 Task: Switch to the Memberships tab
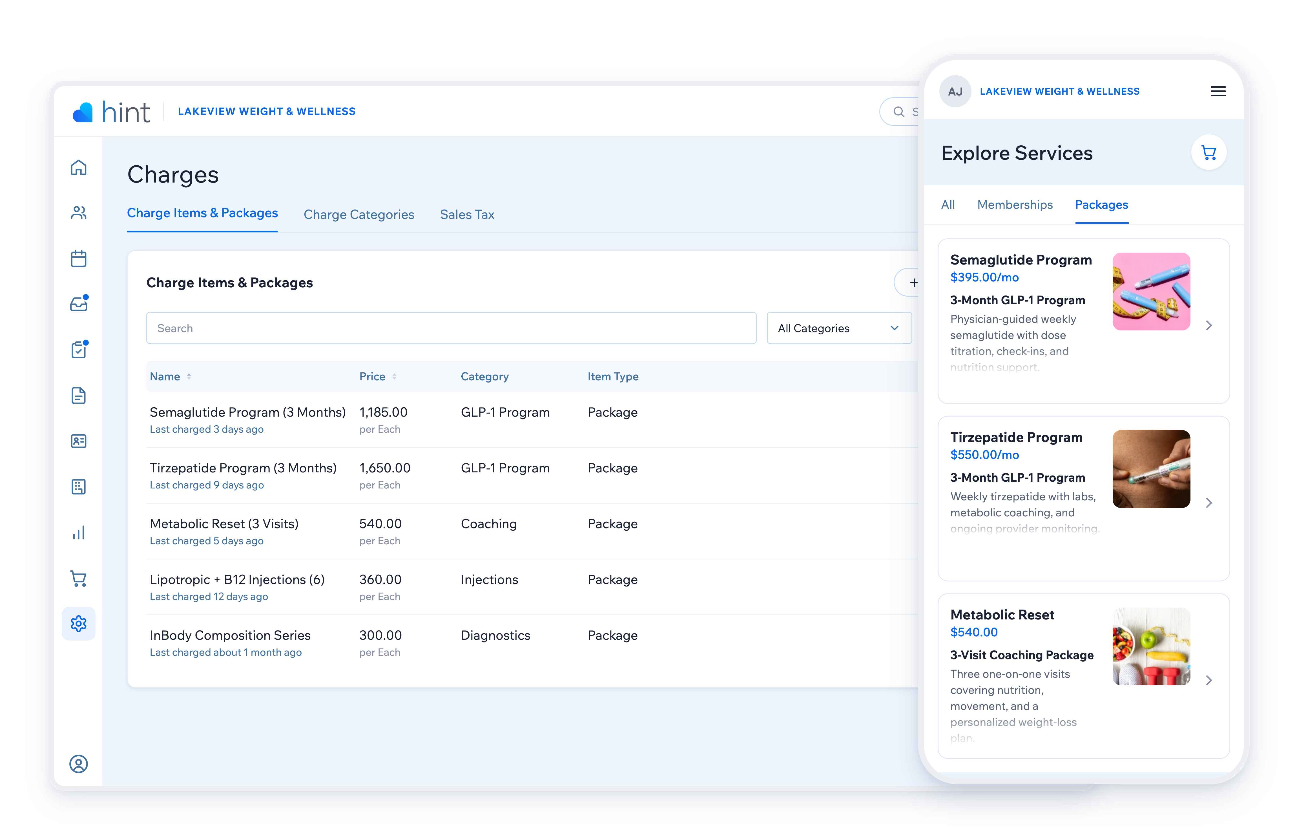coord(1015,205)
